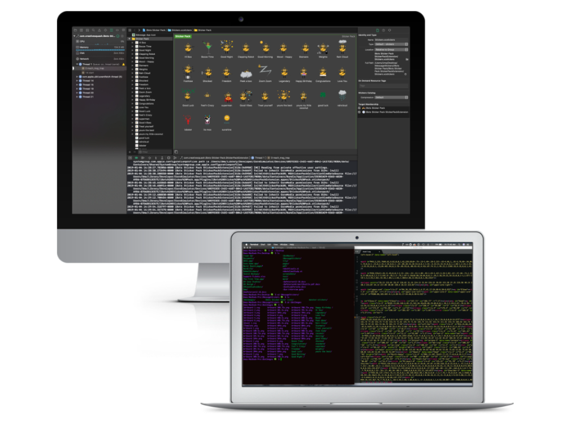Screen dimensions: 562x426
Task: Add a sticker with the plus button below outline
Action: (129, 152)
